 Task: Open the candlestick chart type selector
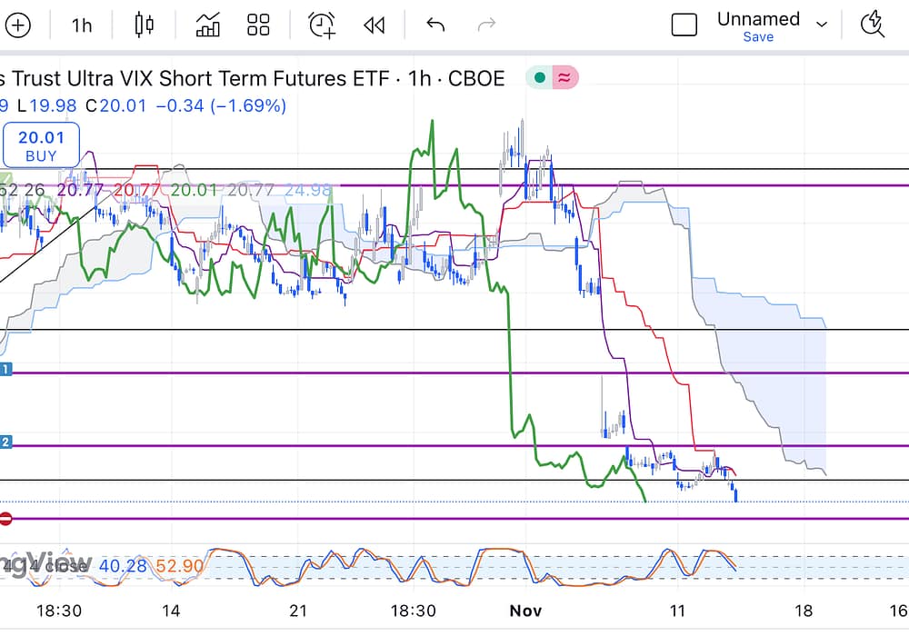(x=144, y=25)
